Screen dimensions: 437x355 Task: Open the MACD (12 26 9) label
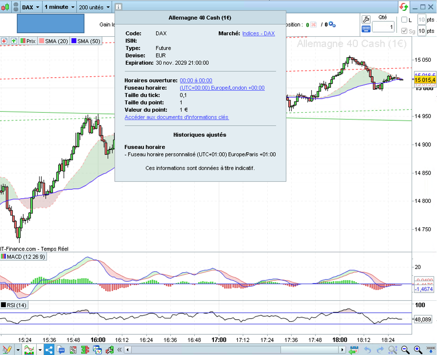[x=23, y=257]
